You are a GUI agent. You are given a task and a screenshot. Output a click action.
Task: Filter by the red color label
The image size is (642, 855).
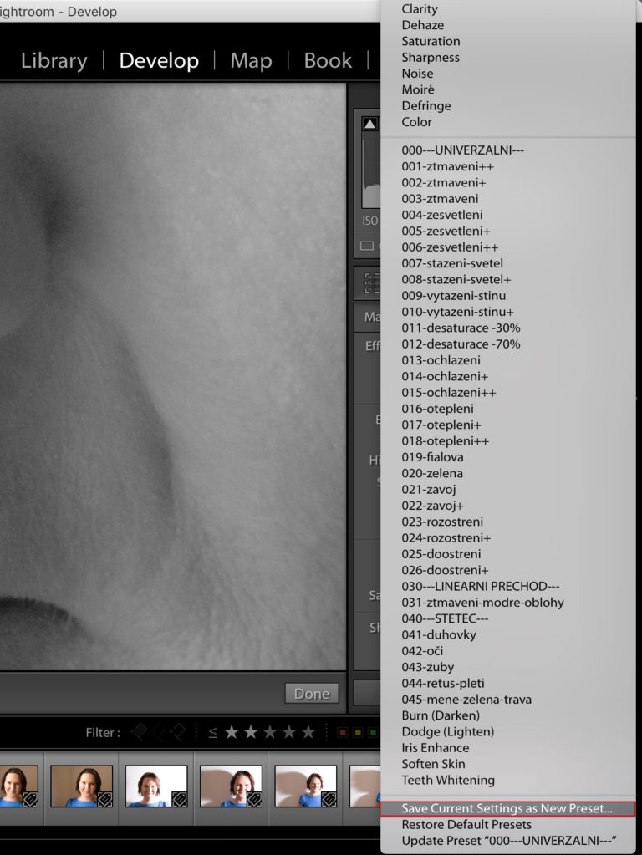point(343,732)
